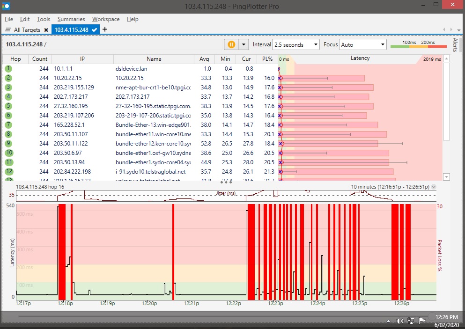465x329 pixels.
Task: Add a new target tab with plus icon
Action: pos(105,29)
